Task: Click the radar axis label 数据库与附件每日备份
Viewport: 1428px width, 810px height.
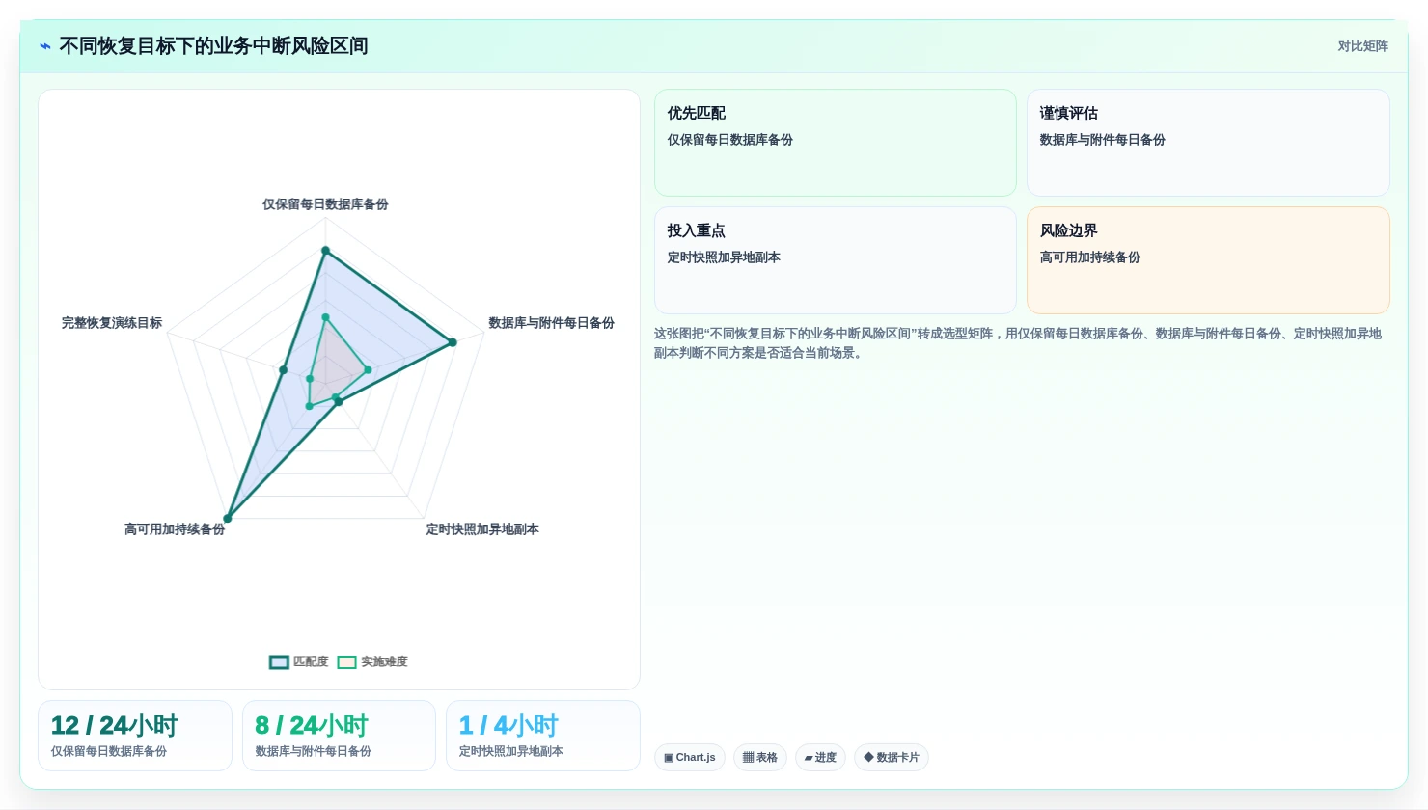Action: pyautogui.click(x=551, y=323)
